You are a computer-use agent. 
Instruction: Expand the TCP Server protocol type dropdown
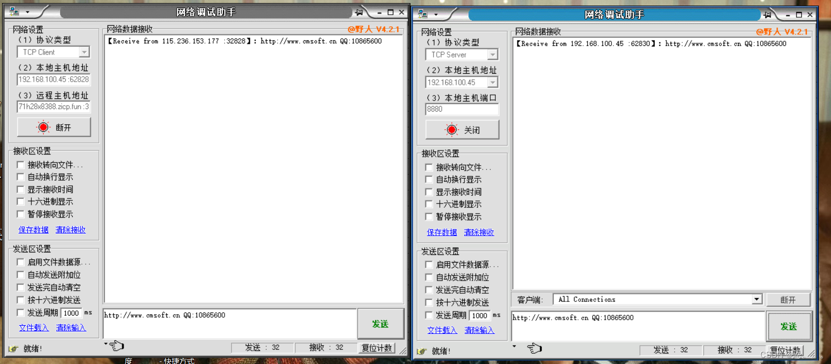point(493,55)
